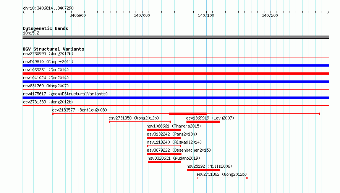Select the esv2183577 (Bentley2008) label
The image size is (340, 193).
79,110
